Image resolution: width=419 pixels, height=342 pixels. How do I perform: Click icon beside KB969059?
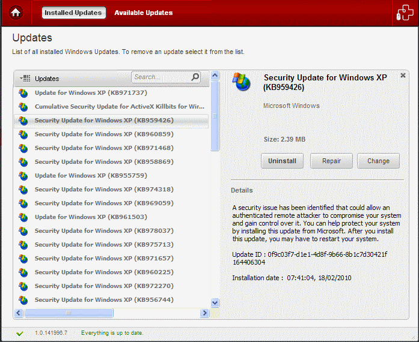click(x=23, y=203)
